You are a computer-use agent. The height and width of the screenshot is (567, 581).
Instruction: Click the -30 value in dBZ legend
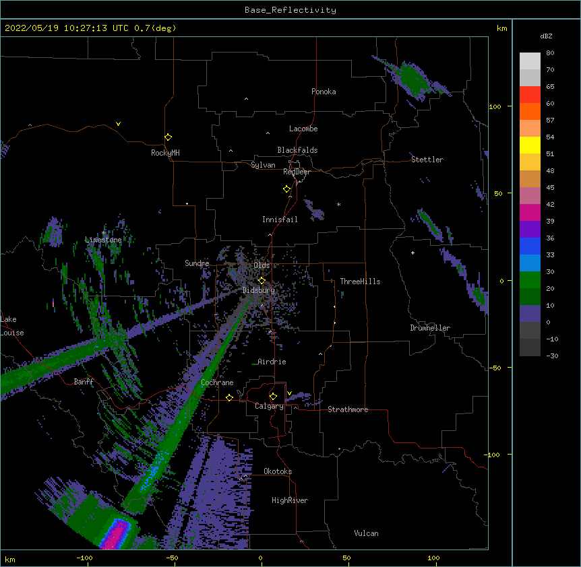click(552, 356)
